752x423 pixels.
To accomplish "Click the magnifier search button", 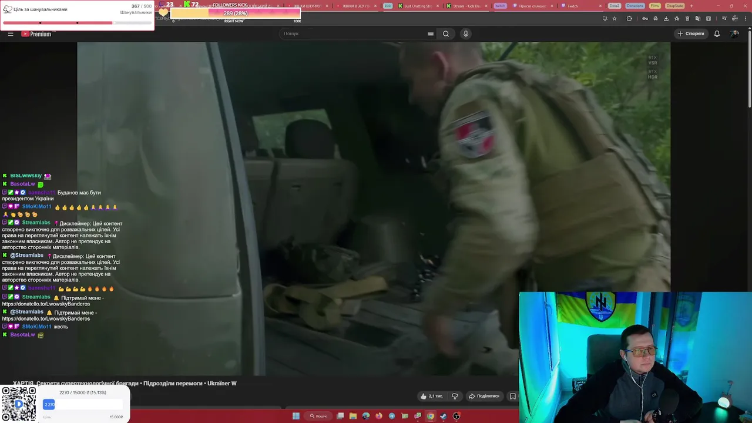I will click(446, 33).
